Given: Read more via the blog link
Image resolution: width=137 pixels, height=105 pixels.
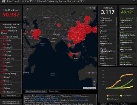Looking at the screenshot, I should click(x=76, y=100).
